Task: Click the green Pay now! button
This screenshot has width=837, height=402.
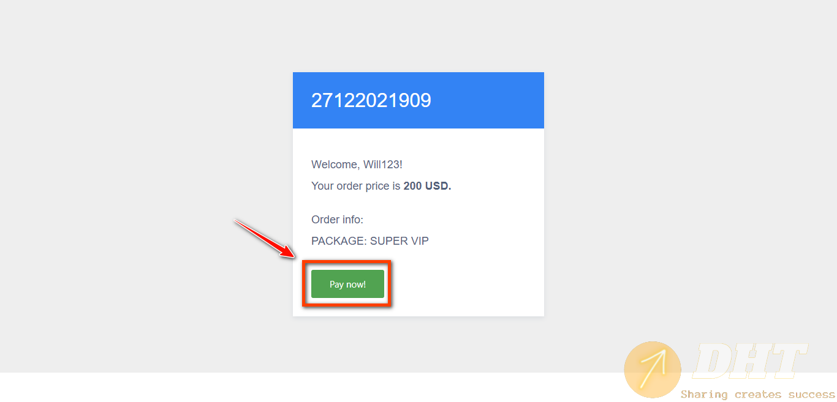Action: [x=347, y=284]
